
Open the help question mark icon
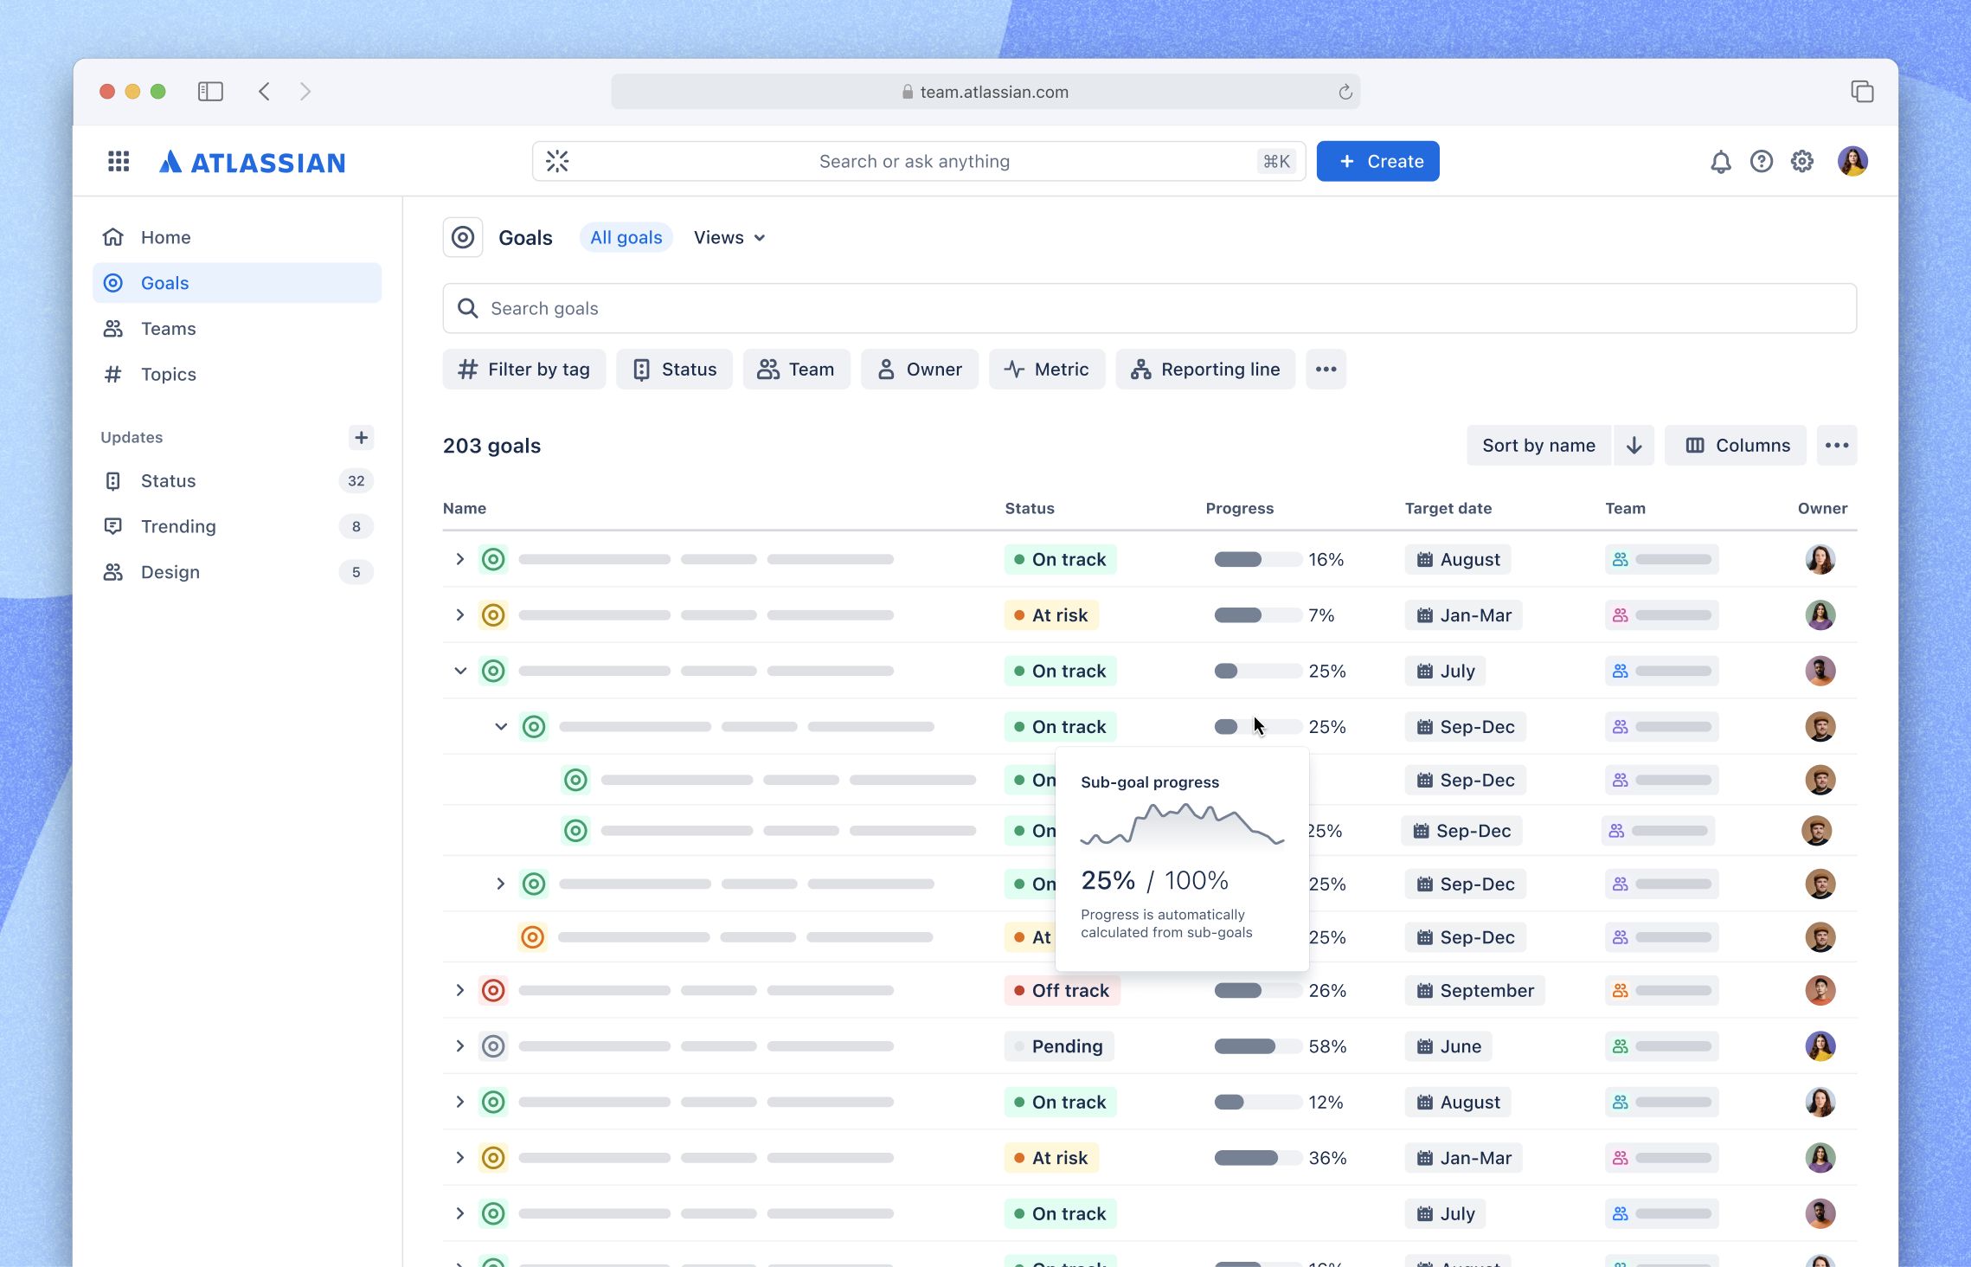(x=1761, y=161)
